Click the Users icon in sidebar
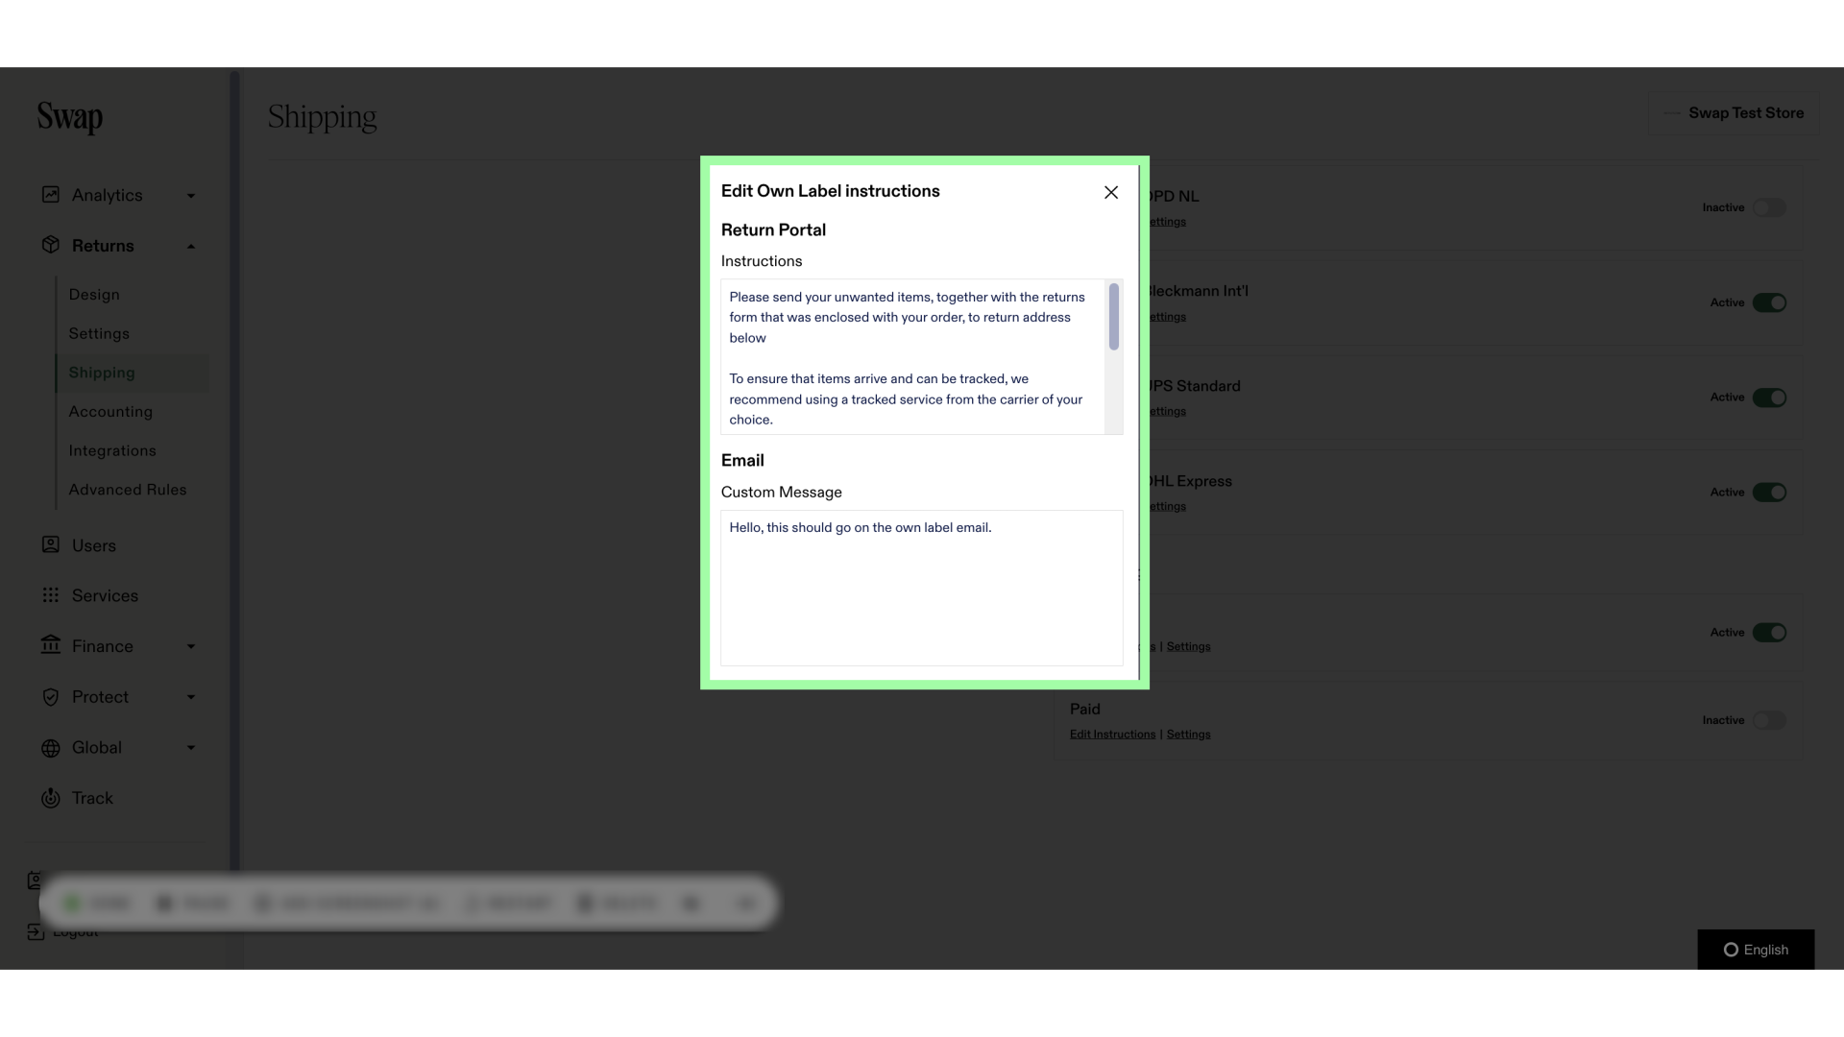Image resolution: width=1844 pixels, height=1037 pixels. (51, 544)
